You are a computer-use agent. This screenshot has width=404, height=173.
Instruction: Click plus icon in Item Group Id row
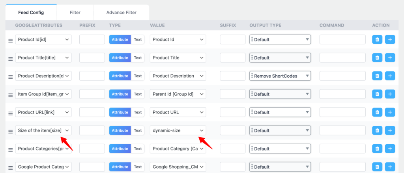coord(390,94)
